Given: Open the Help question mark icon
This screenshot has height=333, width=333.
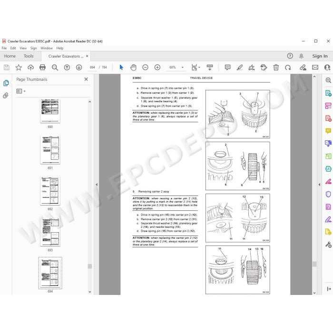Looking at the screenshot, I should (290, 56).
